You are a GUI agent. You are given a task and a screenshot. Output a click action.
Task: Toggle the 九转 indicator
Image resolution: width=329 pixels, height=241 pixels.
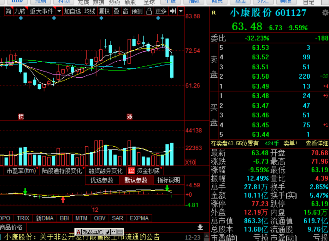[x=20, y=11]
